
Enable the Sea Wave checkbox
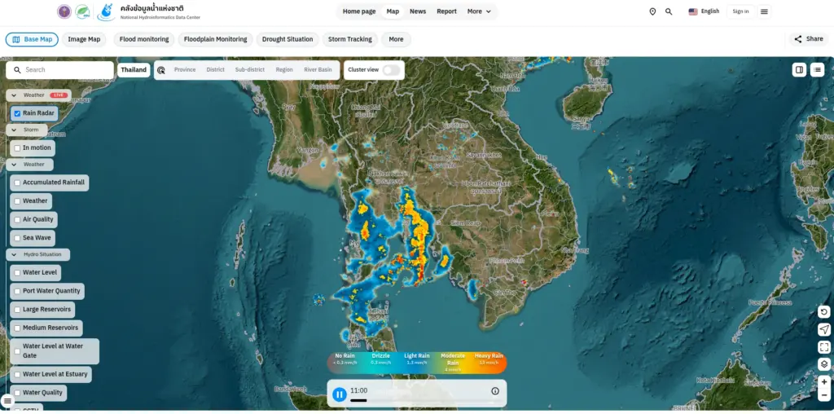coord(18,238)
